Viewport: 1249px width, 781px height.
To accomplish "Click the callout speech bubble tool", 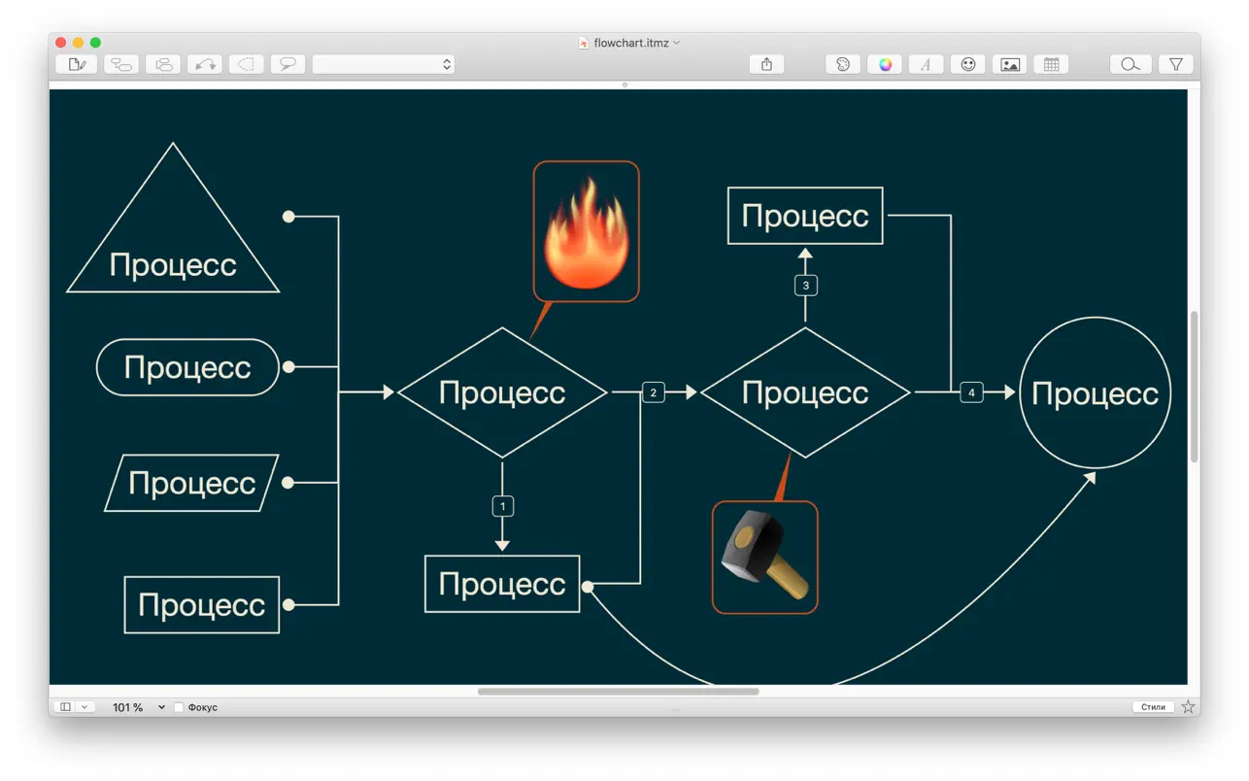I will point(287,65).
